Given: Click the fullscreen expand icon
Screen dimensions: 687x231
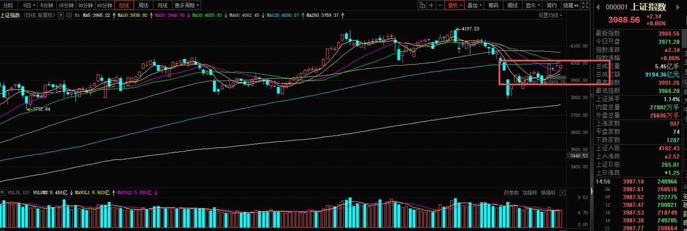Looking at the screenshot, I should (585, 5).
